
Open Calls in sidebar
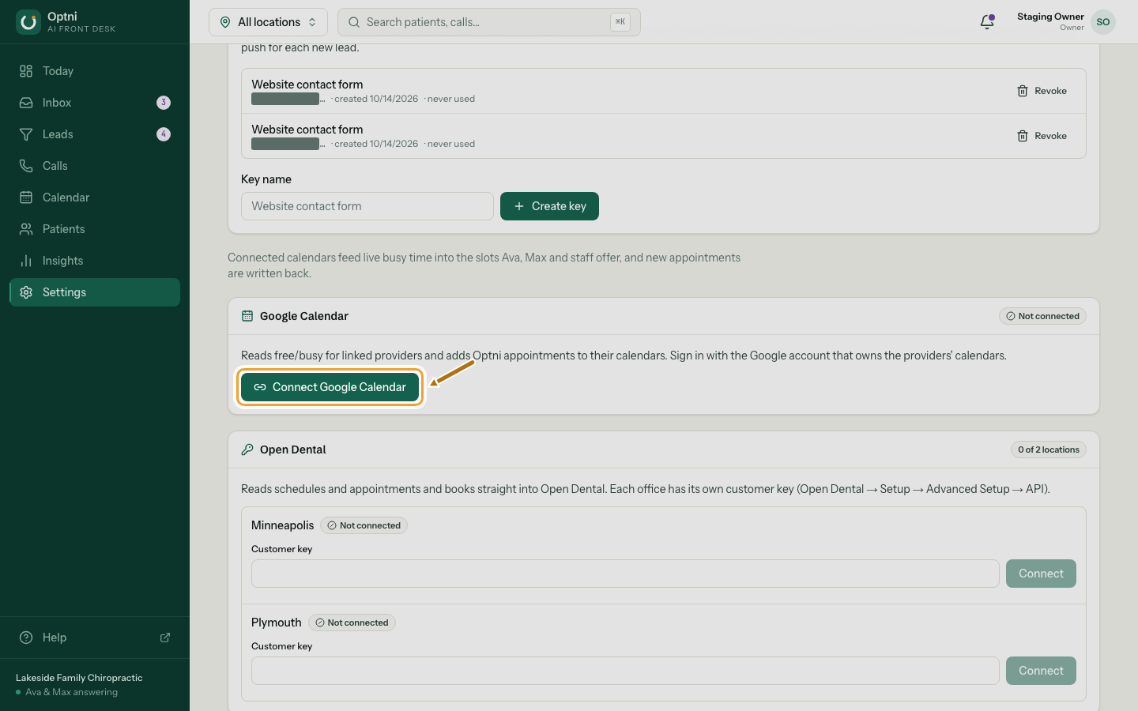(x=95, y=166)
